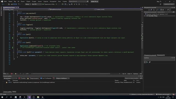Open the Git menu
The height and width of the screenshot is (99, 176).
[x=18, y=1]
